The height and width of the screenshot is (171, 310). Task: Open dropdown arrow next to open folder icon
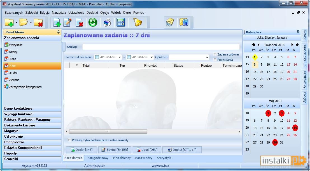tap(31, 22)
